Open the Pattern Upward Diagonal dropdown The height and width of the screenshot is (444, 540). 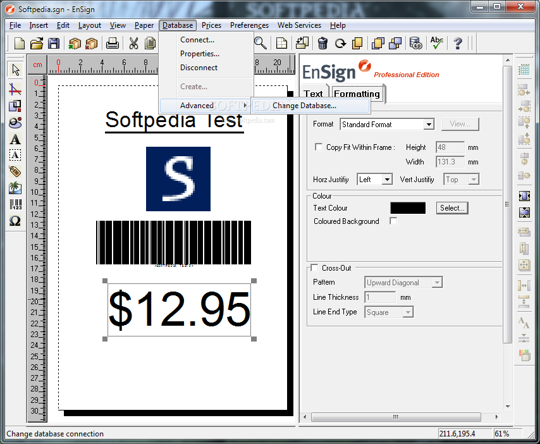coord(437,283)
